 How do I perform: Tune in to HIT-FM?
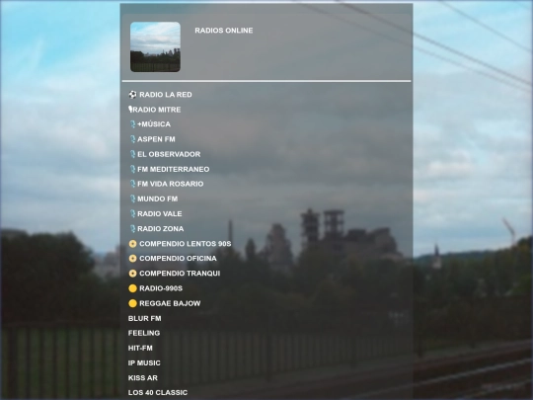click(140, 348)
